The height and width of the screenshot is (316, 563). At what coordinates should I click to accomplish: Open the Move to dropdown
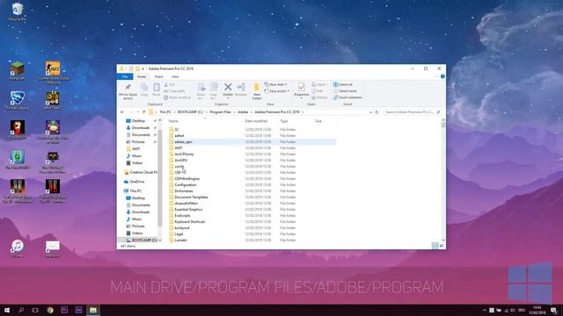point(201,91)
